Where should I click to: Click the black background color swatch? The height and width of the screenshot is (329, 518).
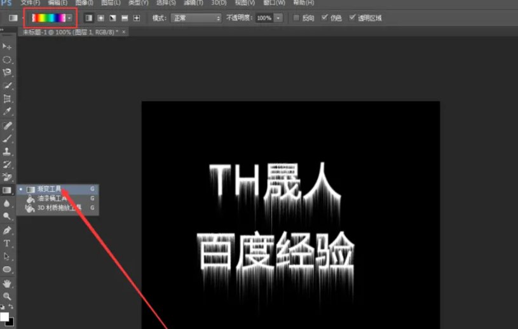point(11,322)
